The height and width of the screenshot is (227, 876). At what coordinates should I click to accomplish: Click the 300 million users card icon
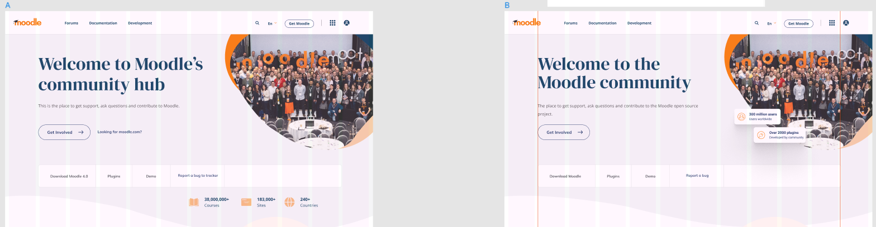point(741,117)
